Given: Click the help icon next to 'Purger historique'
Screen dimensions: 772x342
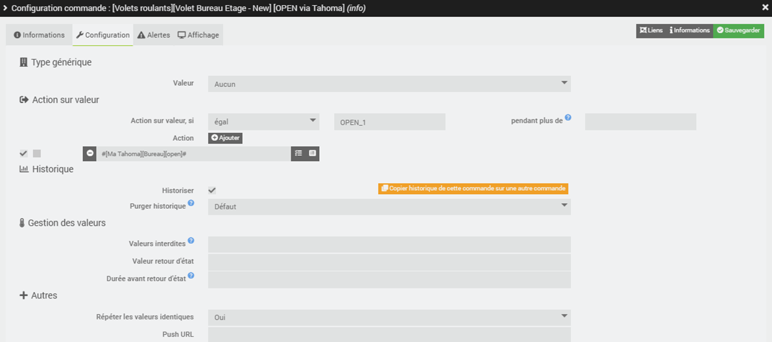Looking at the screenshot, I should (191, 202).
